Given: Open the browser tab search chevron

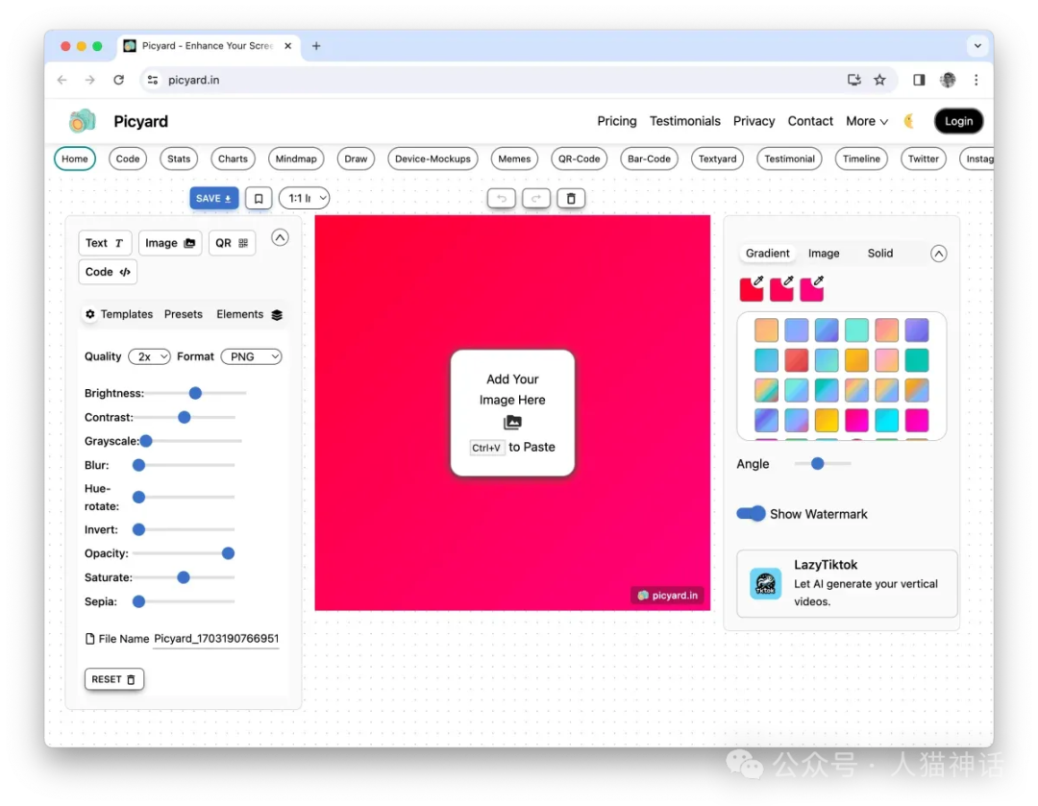Looking at the screenshot, I should pos(977,46).
